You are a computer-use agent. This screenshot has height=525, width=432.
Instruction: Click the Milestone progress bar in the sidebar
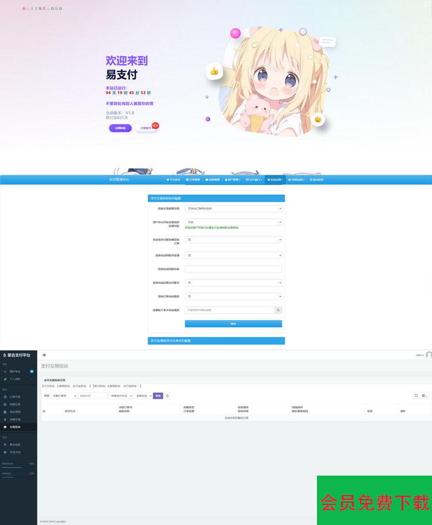tap(18, 468)
